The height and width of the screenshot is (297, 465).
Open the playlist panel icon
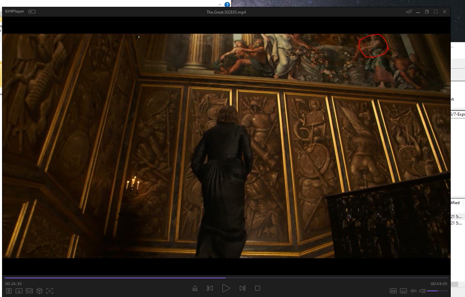point(9,291)
